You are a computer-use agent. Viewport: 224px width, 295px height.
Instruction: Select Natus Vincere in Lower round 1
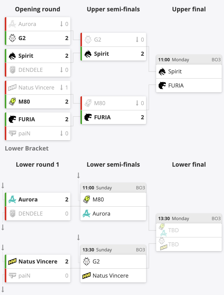(x=38, y=261)
